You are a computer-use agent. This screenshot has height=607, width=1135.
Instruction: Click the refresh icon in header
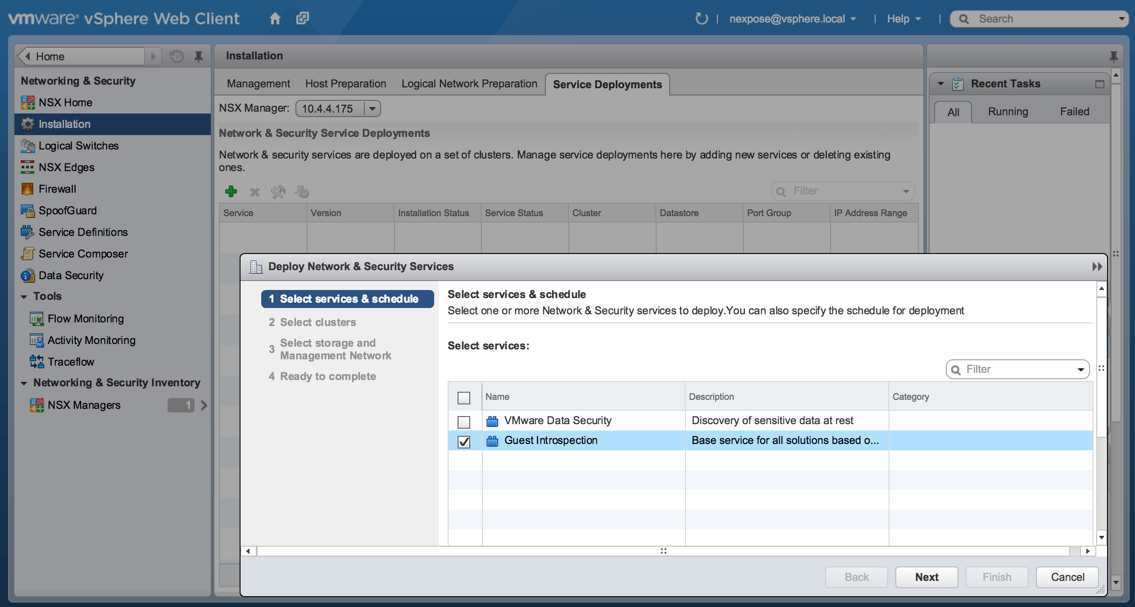pos(701,18)
